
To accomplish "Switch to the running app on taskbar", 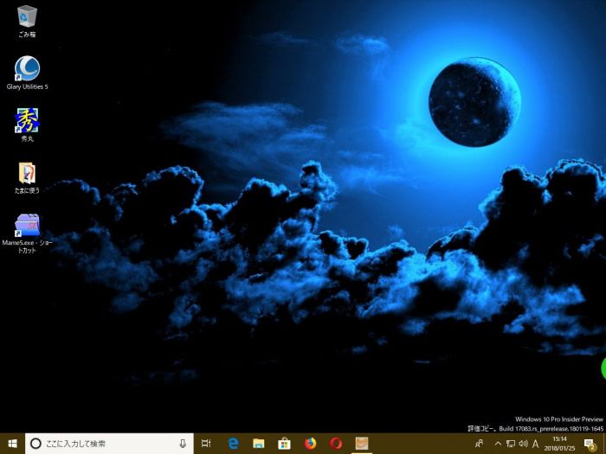I will click(362, 443).
